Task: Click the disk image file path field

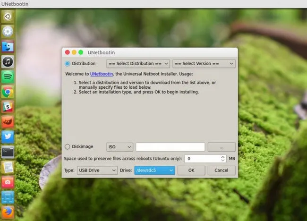Action: click(171, 147)
